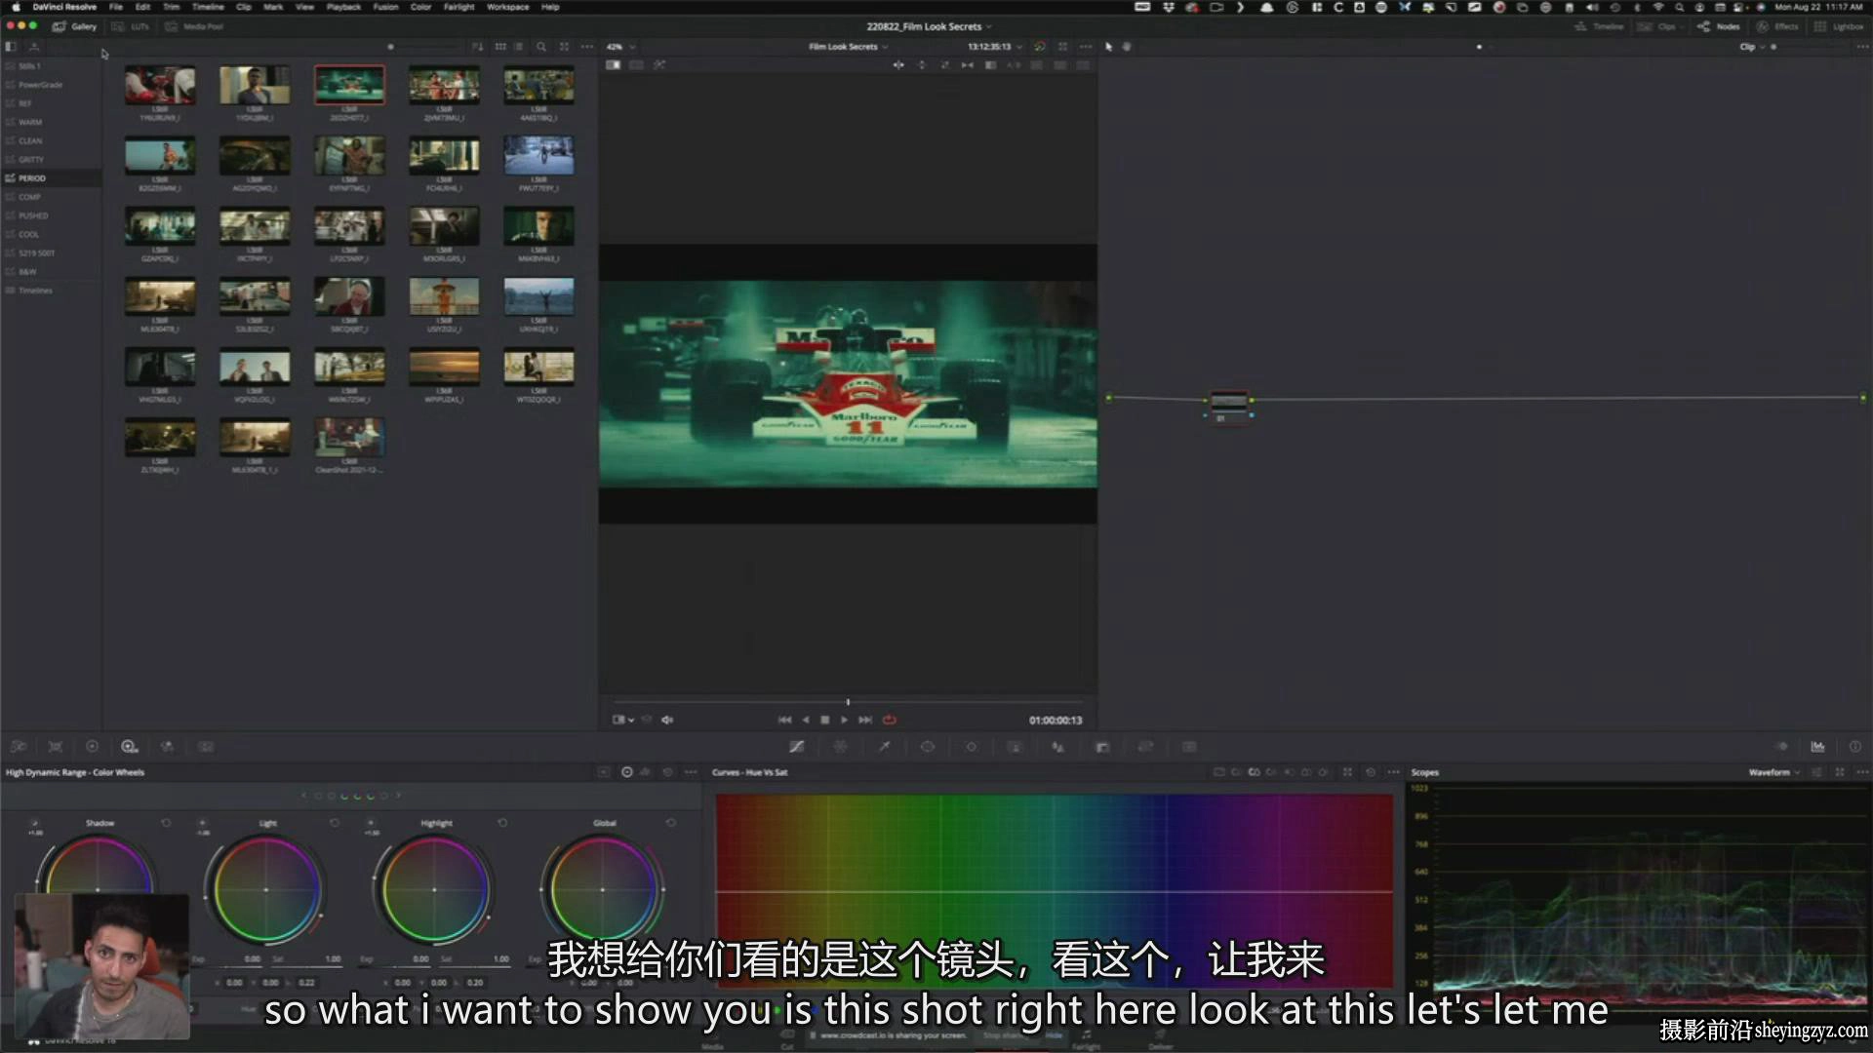Open the Media Pool panel
The height and width of the screenshot is (1053, 1873).
tap(194, 26)
